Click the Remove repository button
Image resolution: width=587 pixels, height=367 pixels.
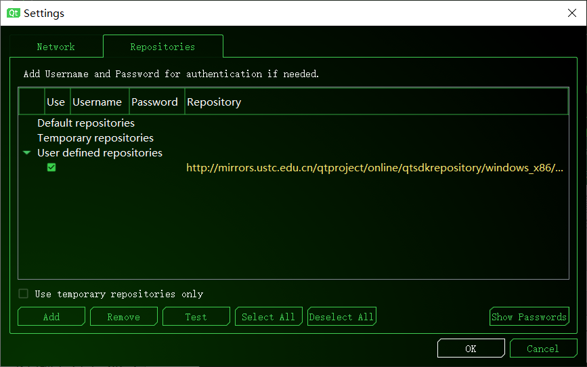pyautogui.click(x=124, y=316)
